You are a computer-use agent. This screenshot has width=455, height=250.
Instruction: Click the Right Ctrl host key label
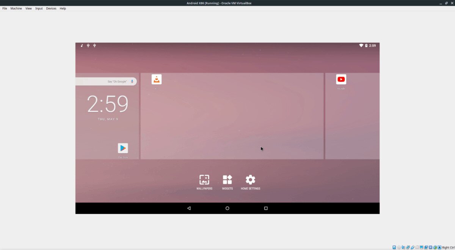pyautogui.click(x=449, y=247)
